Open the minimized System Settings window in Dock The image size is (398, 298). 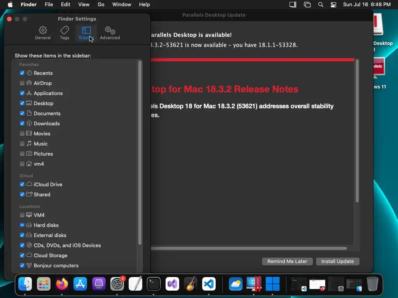[x=335, y=284]
